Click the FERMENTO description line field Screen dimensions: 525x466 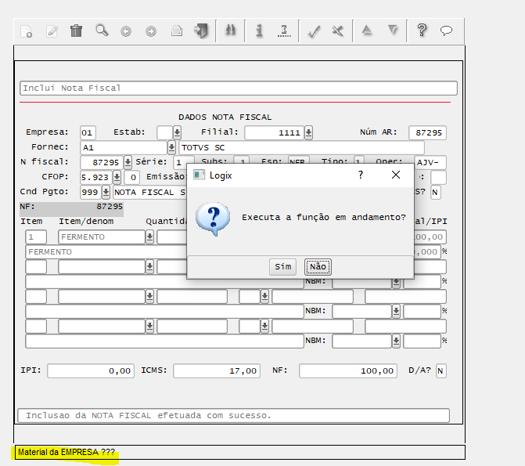tap(106, 251)
